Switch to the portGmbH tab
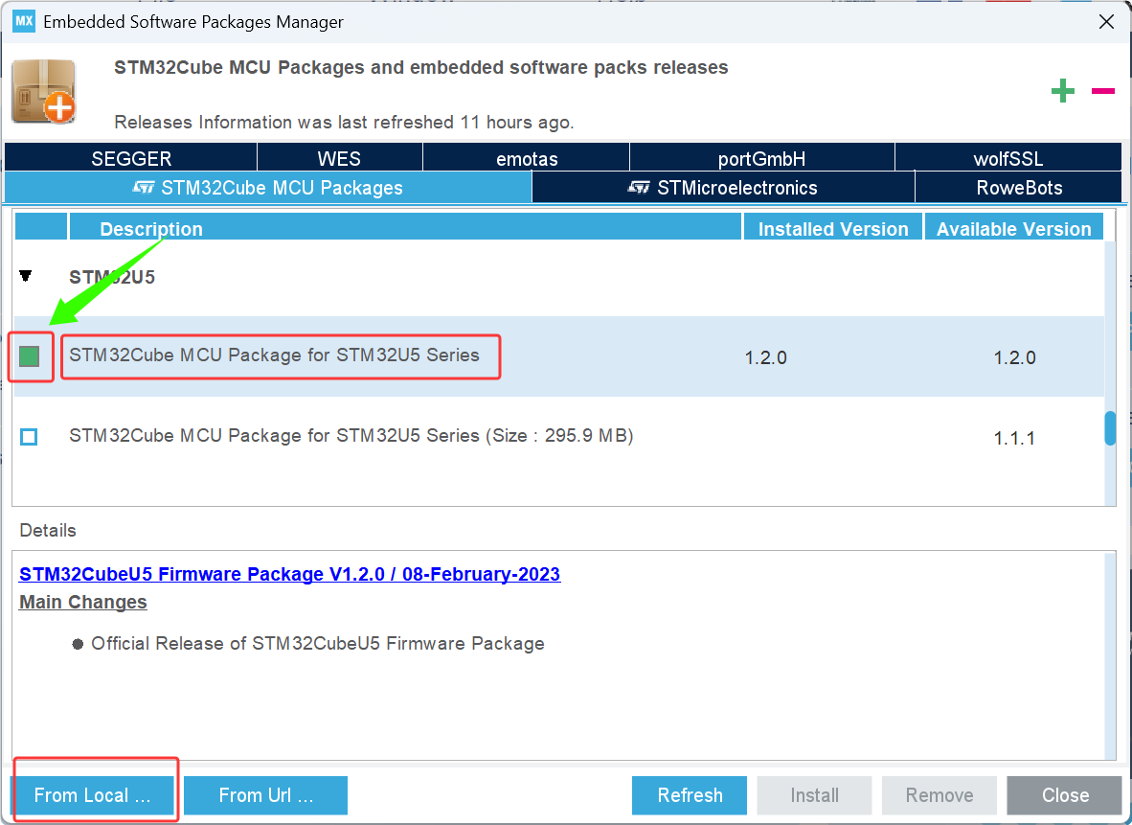This screenshot has width=1132, height=825. (x=761, y=158)
